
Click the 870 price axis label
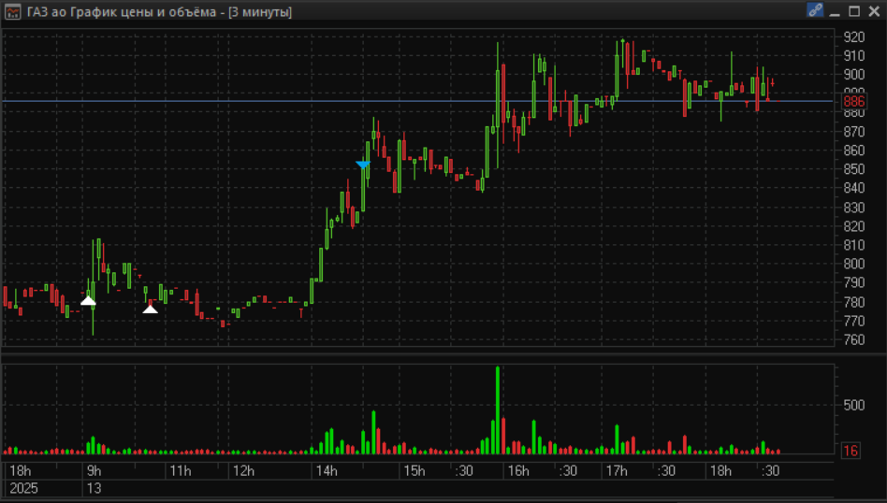(x=853, y=132)
